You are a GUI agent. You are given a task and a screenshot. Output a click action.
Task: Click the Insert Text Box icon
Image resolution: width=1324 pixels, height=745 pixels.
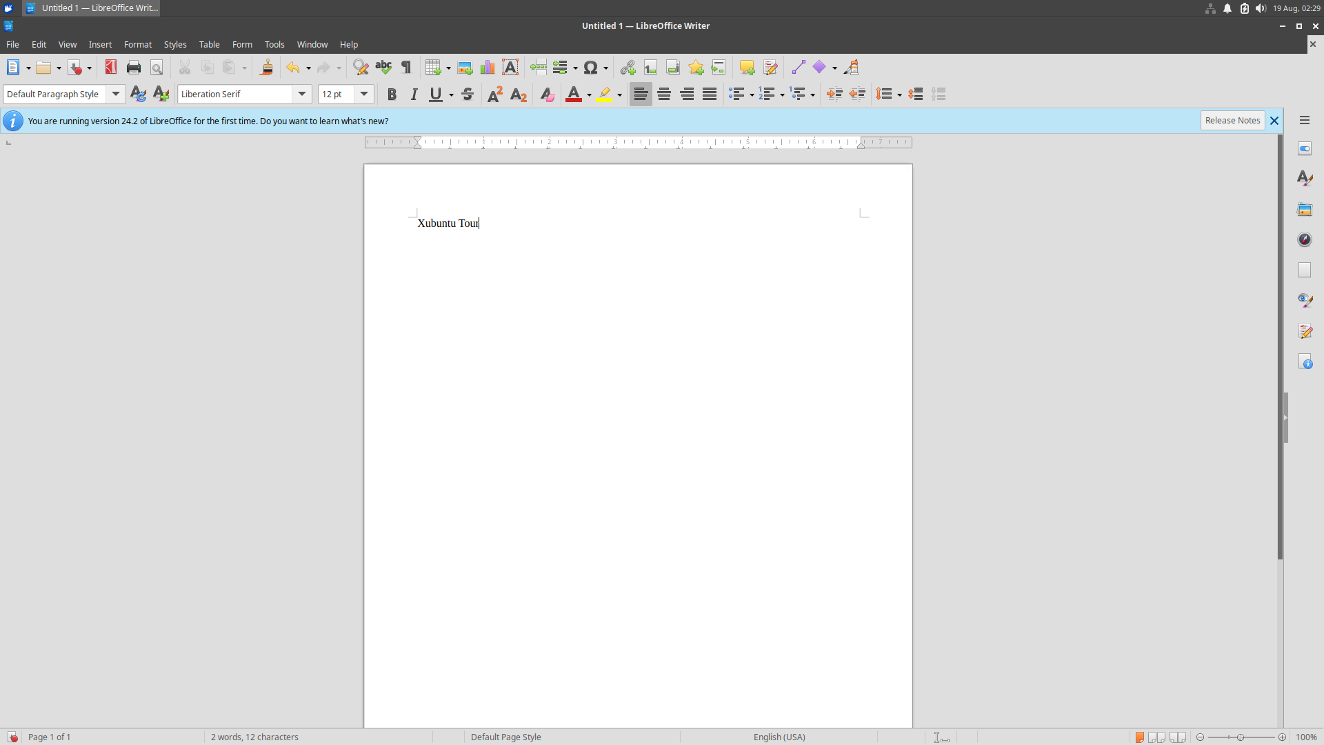pyautogui.click(x=510, y=67)
